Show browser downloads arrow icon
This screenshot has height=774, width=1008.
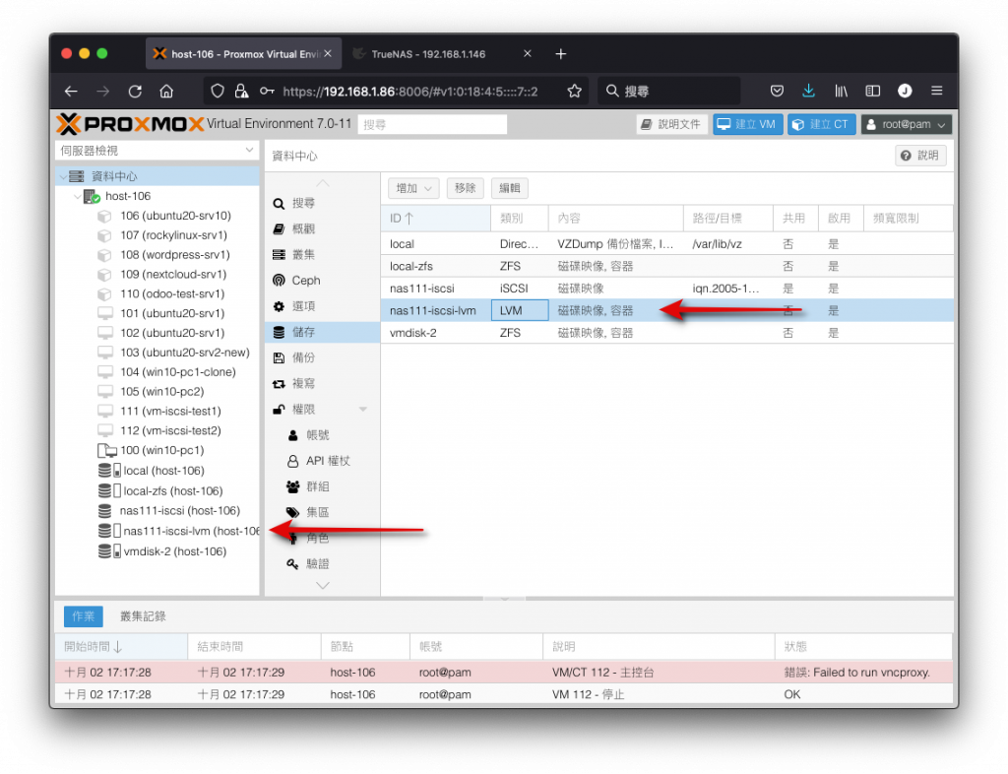tap(809, 92)
